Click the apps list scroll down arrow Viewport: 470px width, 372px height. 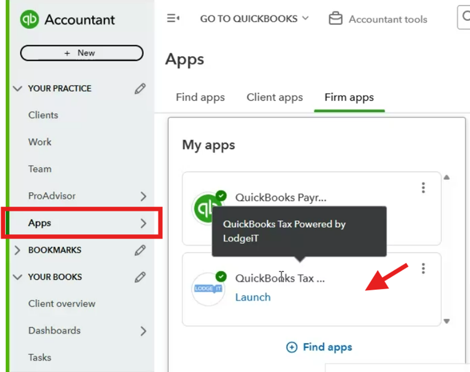coord(446,321)
